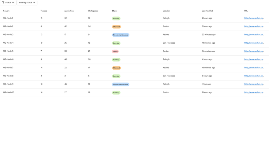Click the Location column header
Image resolution: width=269 pixels, height=151 pixels.
(166, 11)
